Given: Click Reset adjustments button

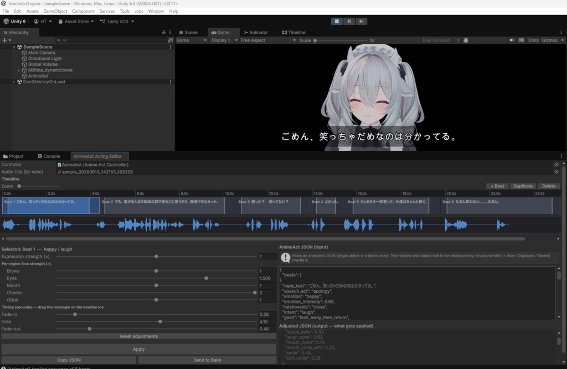Looking at the screenshot, I should 139,336.
